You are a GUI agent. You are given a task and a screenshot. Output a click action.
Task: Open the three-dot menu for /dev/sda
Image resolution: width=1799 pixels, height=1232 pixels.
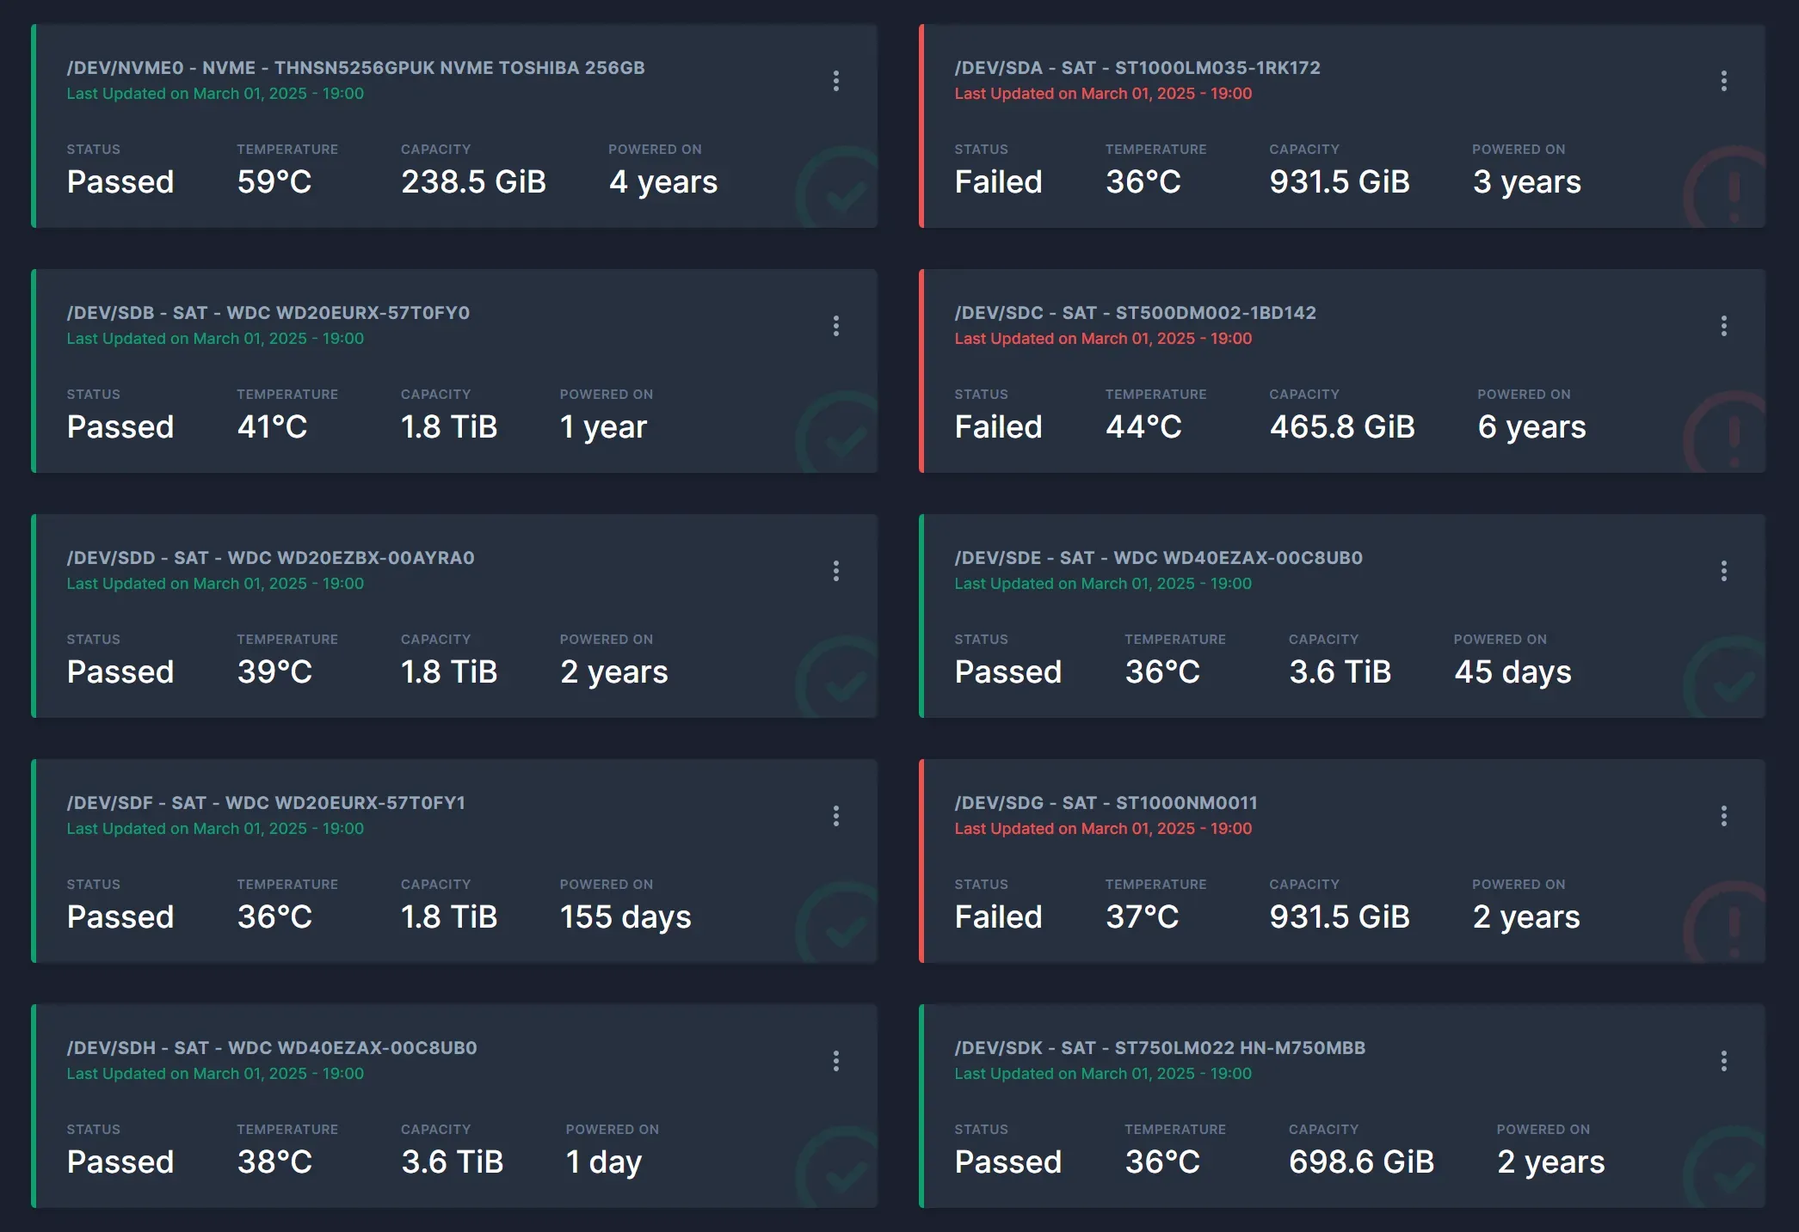tap(1724, 81)
